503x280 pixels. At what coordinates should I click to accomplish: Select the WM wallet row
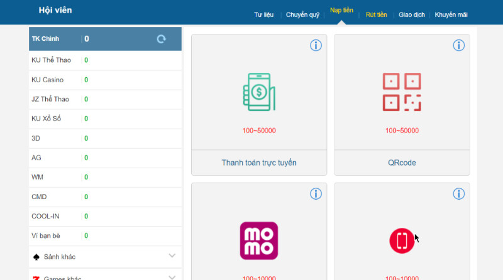105,178
